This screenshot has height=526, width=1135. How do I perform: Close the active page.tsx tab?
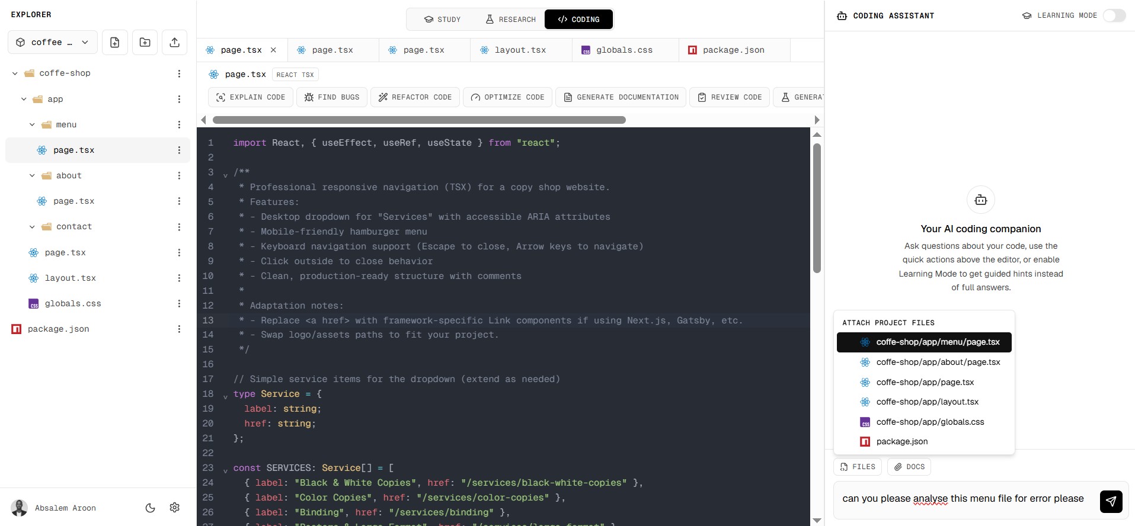273,50
